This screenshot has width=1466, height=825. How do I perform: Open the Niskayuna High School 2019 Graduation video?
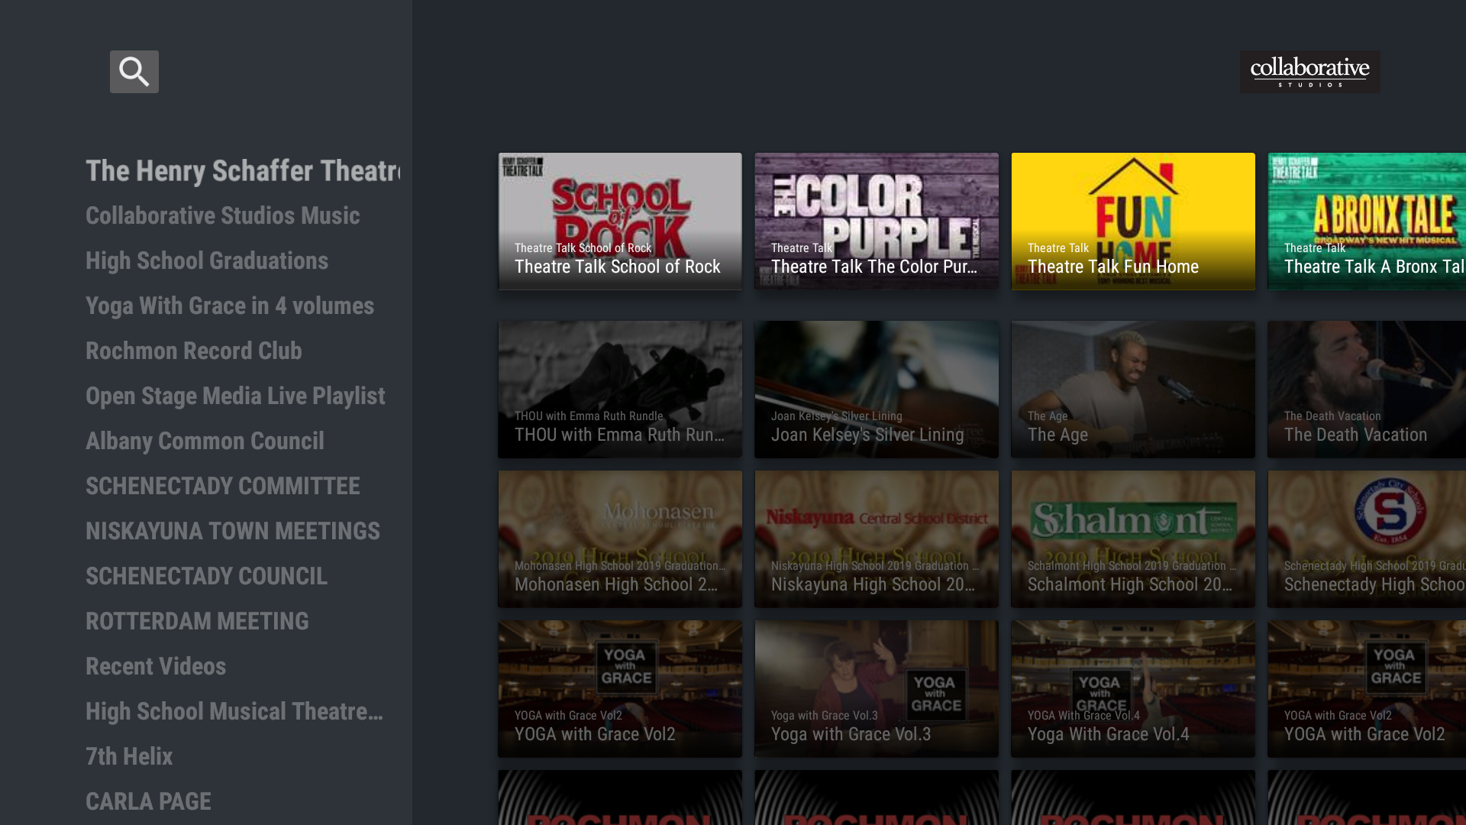[876, 539]
